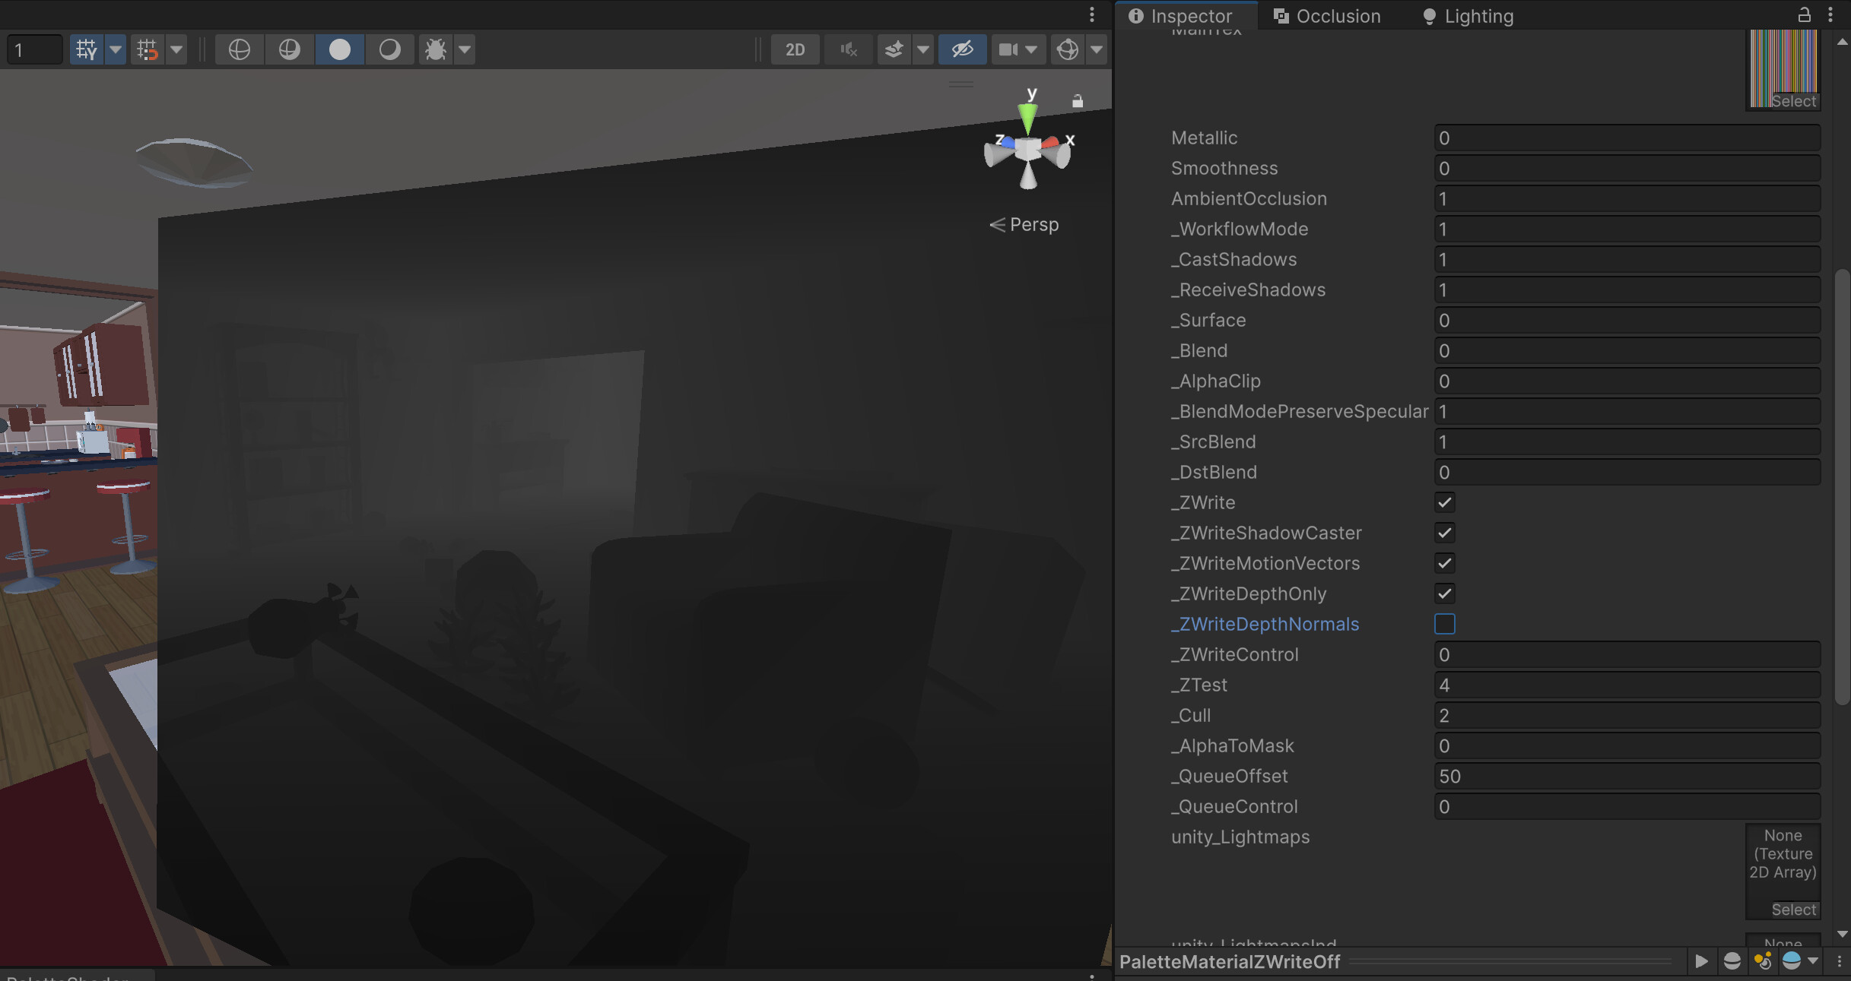Switch to the Occlusion tab
This screenshot has width=1851, height=981.
tap(1335, 15)
